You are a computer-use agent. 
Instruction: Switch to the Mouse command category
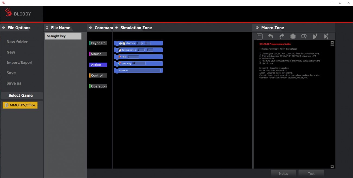98,54
